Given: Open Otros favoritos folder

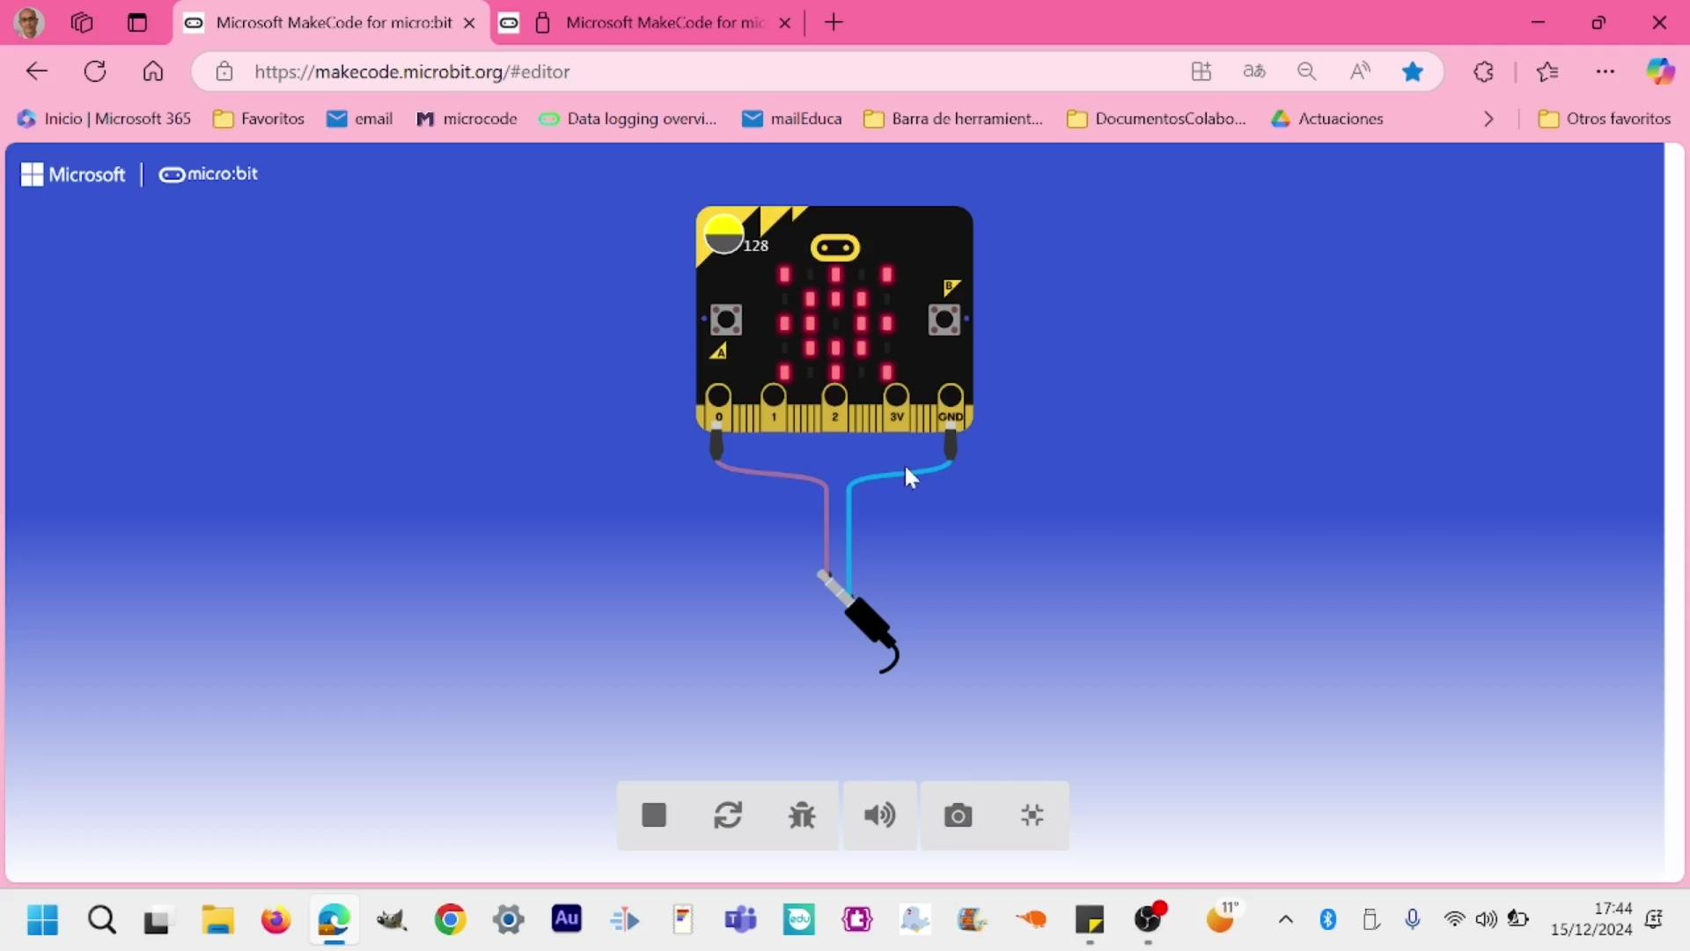Looking at the screenshot, I should click(1605, 119).
